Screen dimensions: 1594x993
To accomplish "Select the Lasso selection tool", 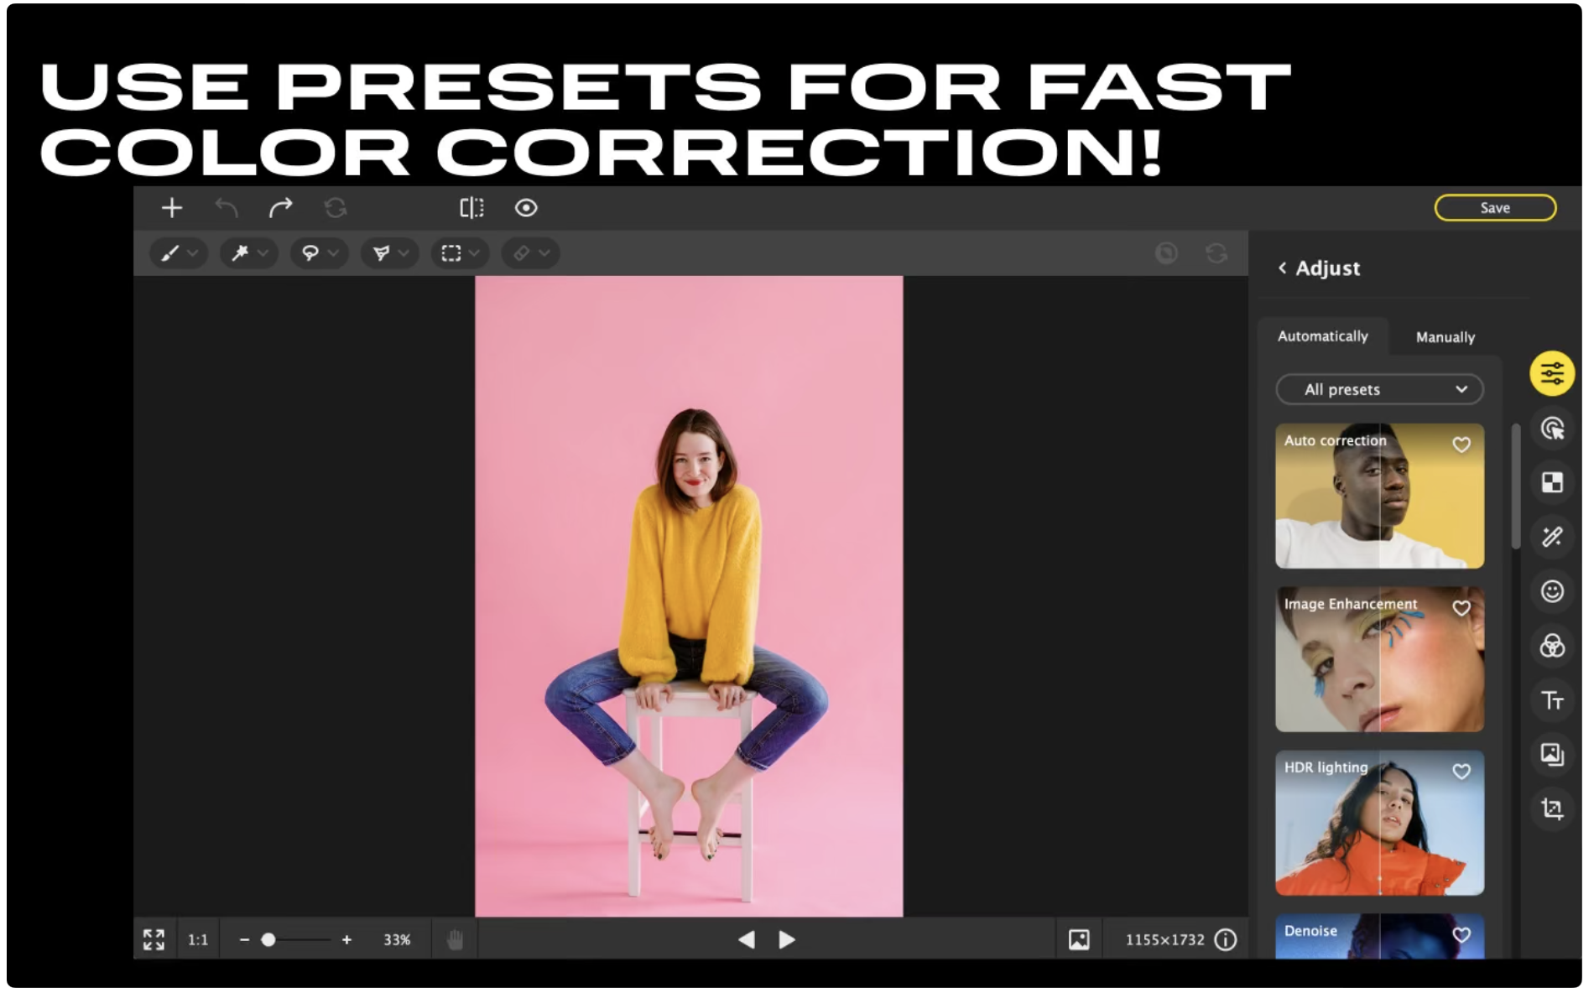I will [x=310, y=253].
